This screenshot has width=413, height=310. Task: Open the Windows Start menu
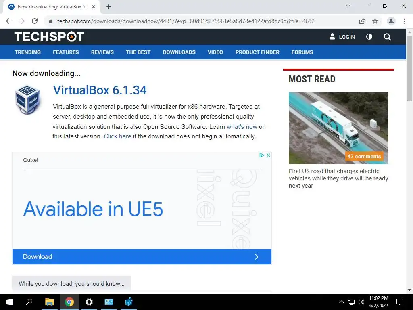pyautogui.click(x=10, y=302)
